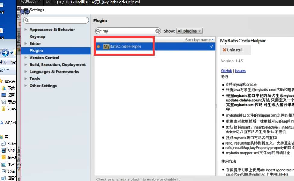Image resolution: width=294 pixels, height=181 pixels.
Task: Expand Appearance & Behavior settings
Action: [26, 30]
